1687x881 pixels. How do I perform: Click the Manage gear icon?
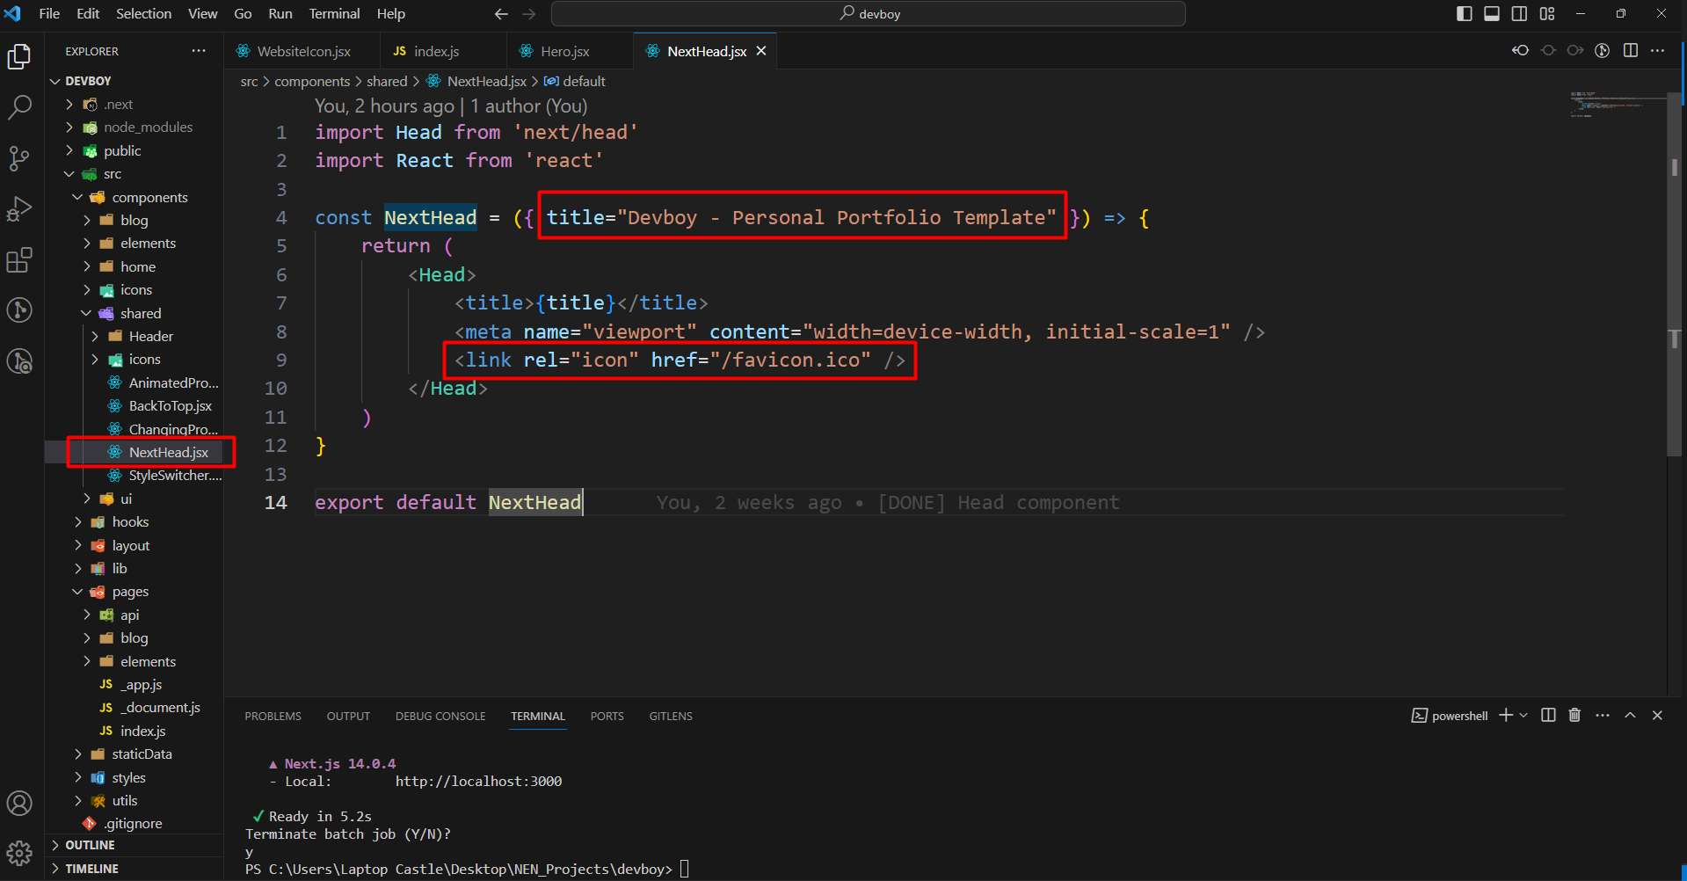point(19,853)
